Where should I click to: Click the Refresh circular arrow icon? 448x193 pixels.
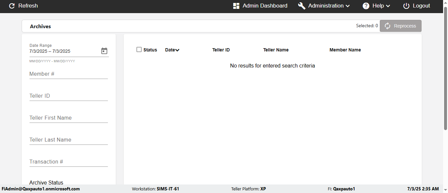click(x=12, y=6)
